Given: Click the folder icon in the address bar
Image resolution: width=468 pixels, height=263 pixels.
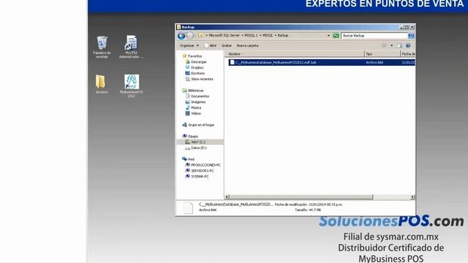Looking at the screenshot, I should coord(201,36).
